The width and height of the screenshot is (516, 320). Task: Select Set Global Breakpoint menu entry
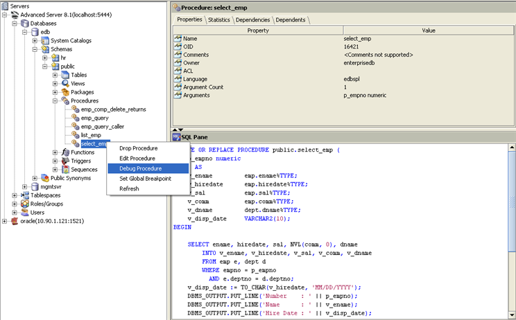pyautogui.click(x=145, y=178)
